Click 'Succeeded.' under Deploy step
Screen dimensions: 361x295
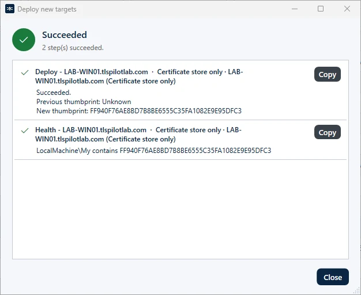(x=54, y=93)
